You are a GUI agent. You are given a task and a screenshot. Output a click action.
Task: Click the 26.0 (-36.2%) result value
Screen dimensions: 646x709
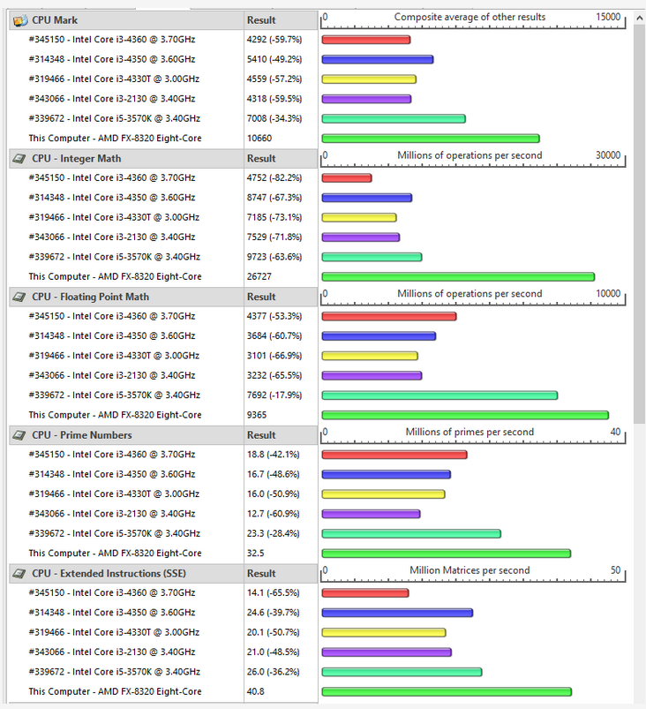(273, 673)
